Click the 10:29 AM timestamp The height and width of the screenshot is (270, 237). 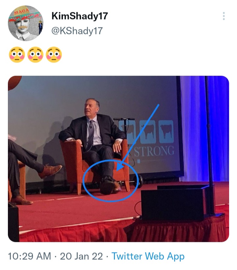point(30,256)
